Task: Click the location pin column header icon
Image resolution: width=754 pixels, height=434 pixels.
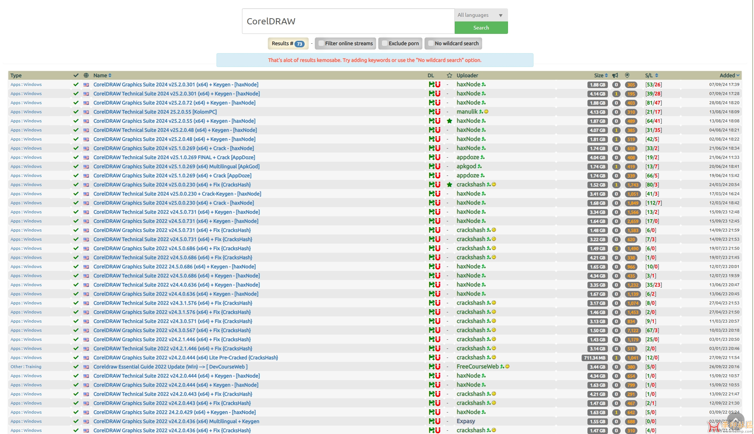Action: [x=627, y=75]
